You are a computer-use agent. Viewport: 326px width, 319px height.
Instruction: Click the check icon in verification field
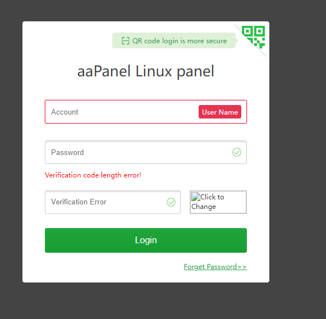pos(171,202)
